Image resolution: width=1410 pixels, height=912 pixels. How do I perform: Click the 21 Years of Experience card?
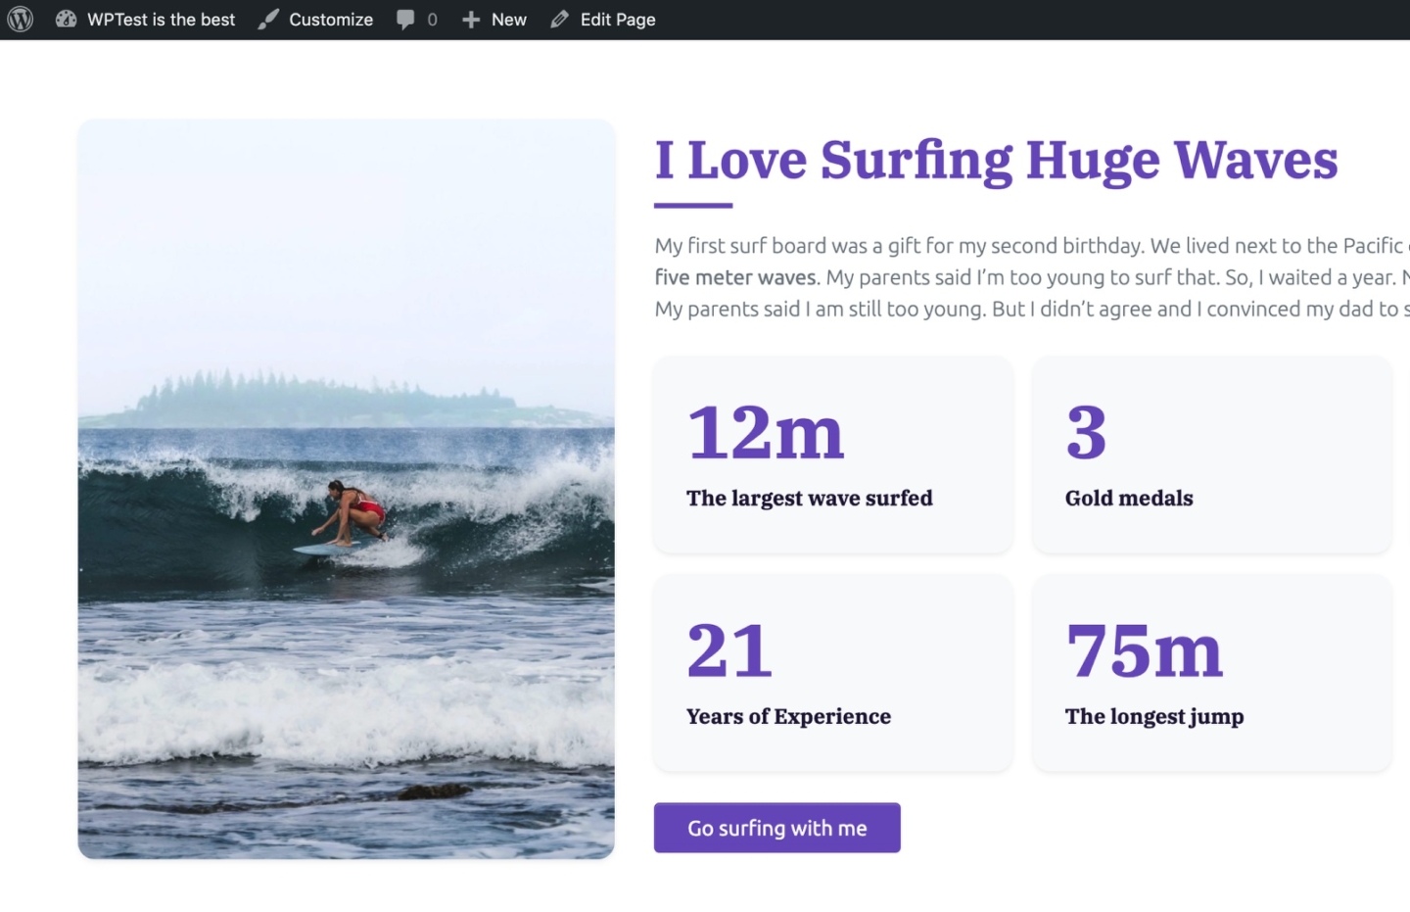[x=833, y=673]
